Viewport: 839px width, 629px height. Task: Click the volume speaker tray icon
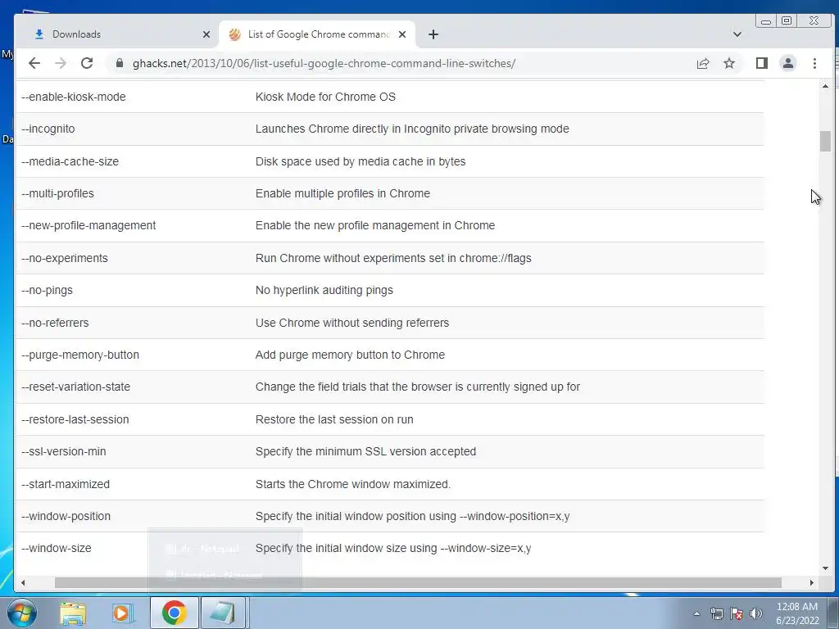tap(755, 613)
